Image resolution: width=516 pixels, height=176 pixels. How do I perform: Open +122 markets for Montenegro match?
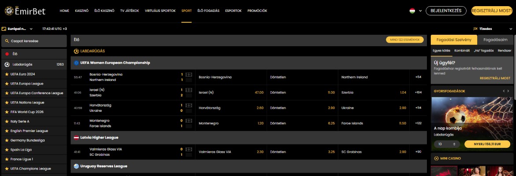click(418, 124)
